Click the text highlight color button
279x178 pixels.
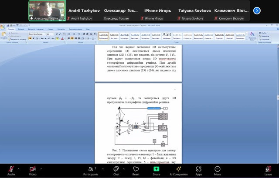coord(57,38)
